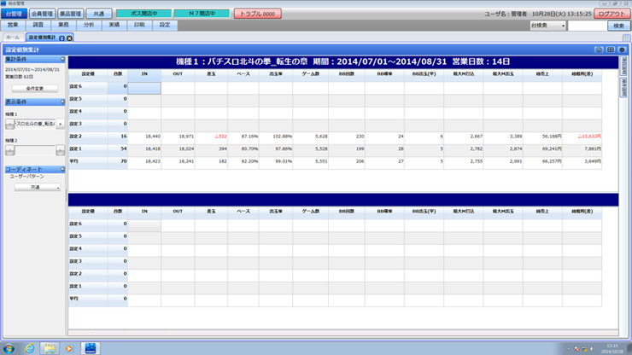Open the 業務 menu
Viewport: 632px width, 355px height.
pos(64,25)
